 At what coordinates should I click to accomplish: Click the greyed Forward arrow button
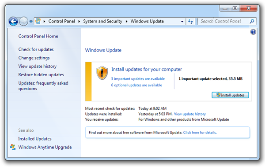point(23,22)
